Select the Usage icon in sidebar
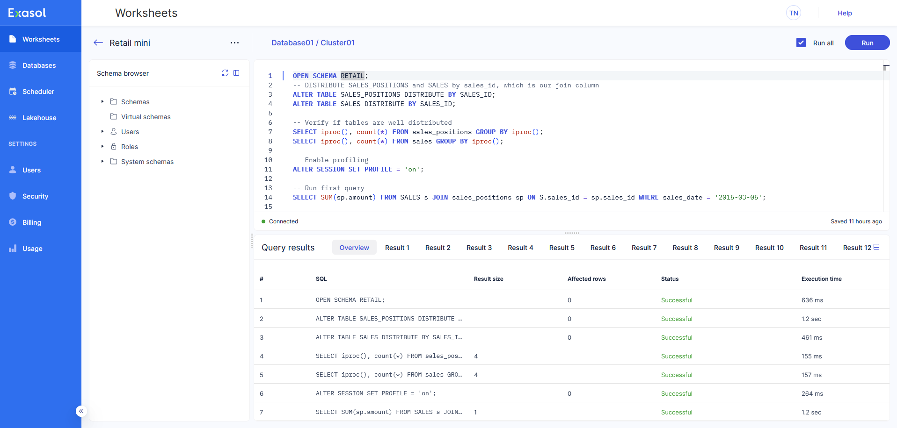This screenshot has height=428, width=897. point(13,248)
